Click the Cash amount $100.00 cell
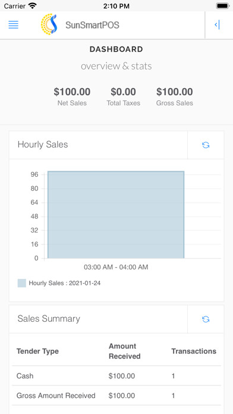 pos(122,376)
